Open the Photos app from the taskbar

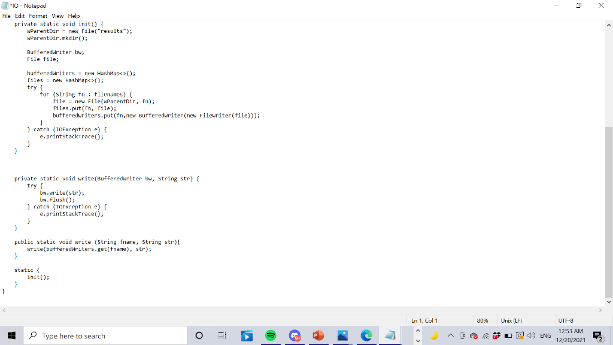coord(342,335)
